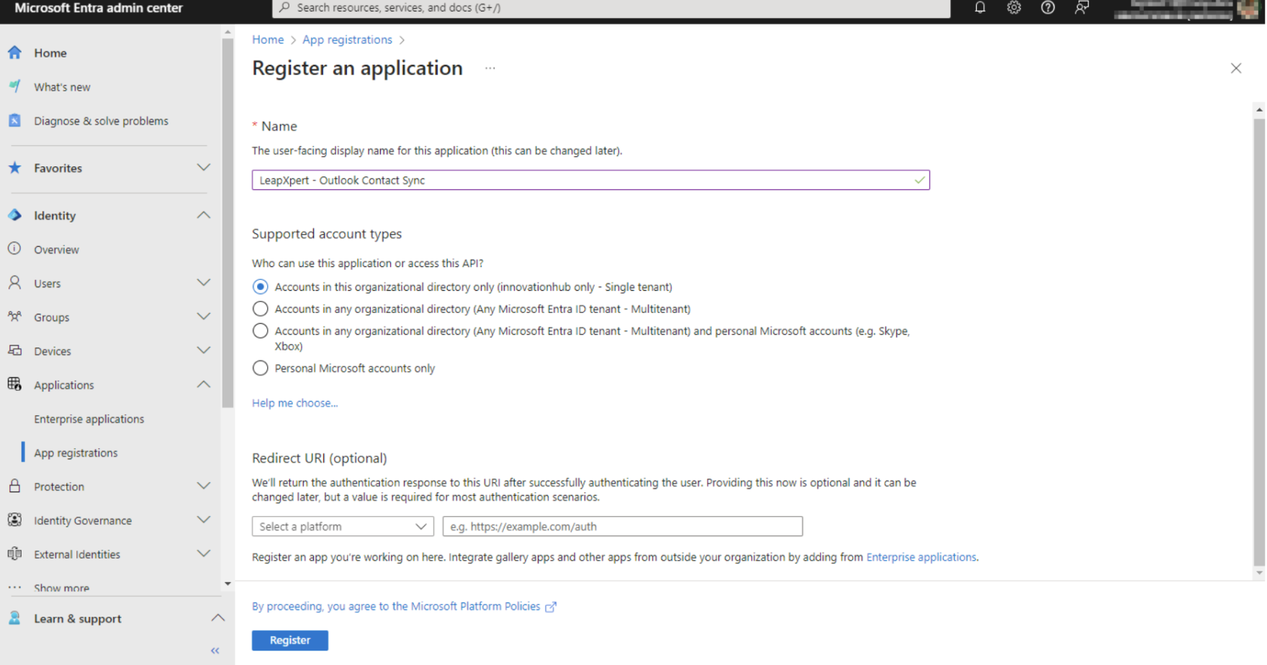
Task: Click the Identity Governance icon
Action: [x=14, y=520]
